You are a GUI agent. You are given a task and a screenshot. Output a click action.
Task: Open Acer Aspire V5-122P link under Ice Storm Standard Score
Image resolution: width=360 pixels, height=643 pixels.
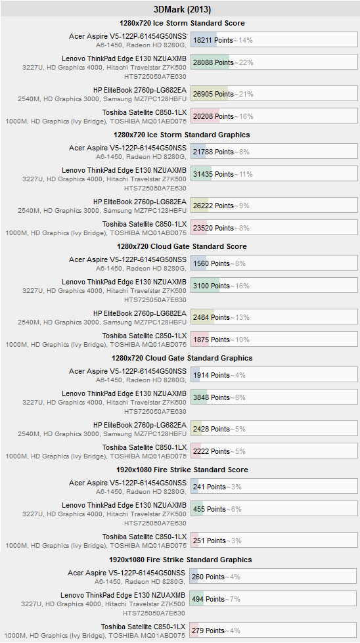coord(127,37)
